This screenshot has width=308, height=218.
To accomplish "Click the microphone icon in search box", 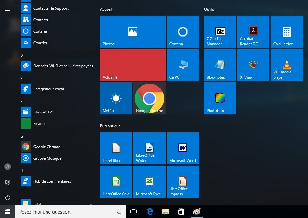I will [119, 212].
